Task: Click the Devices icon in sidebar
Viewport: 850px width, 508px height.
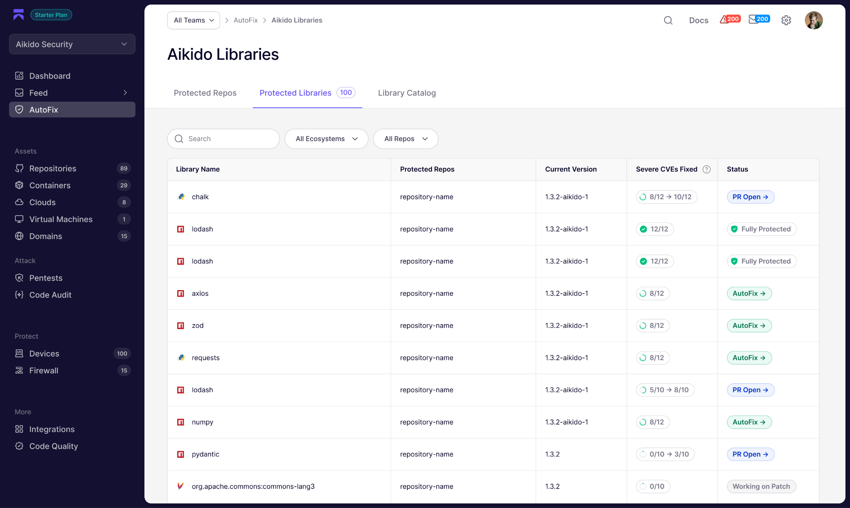Action: tap(19, 353)
